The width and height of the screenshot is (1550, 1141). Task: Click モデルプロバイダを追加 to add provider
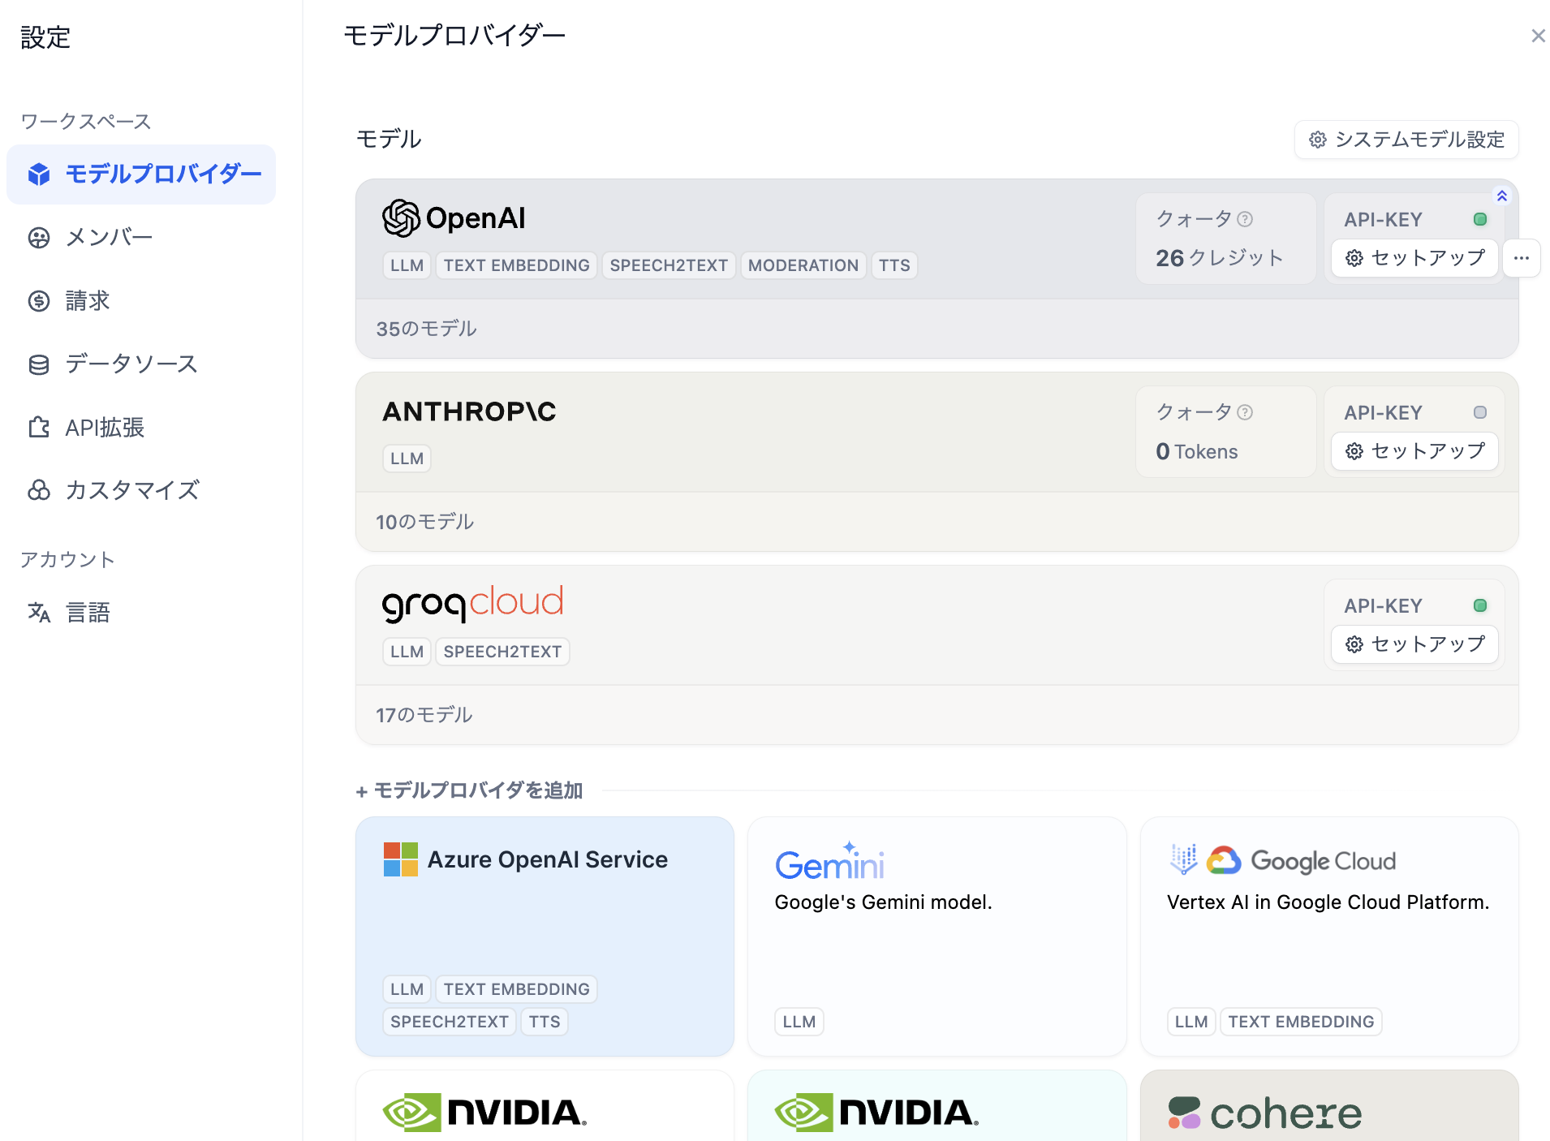tap(469, 790)
